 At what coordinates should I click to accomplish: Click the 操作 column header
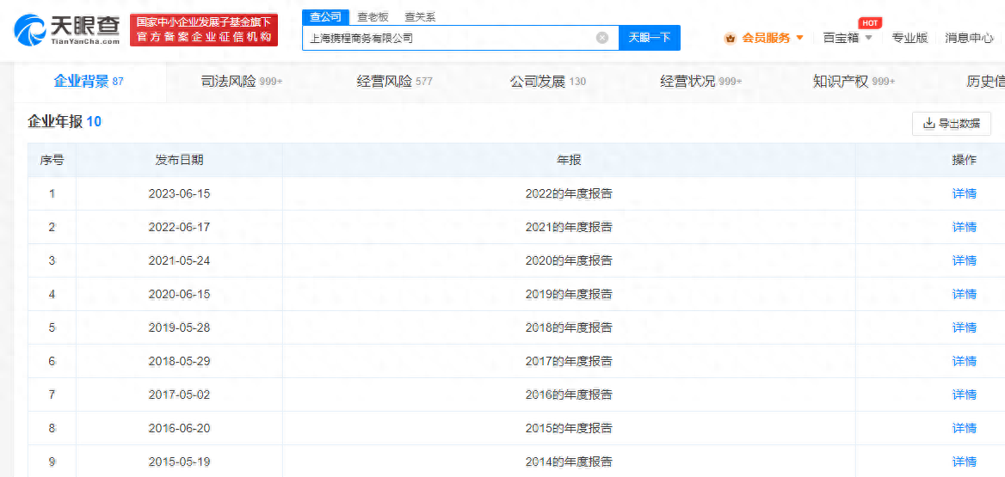pos(964,160)
